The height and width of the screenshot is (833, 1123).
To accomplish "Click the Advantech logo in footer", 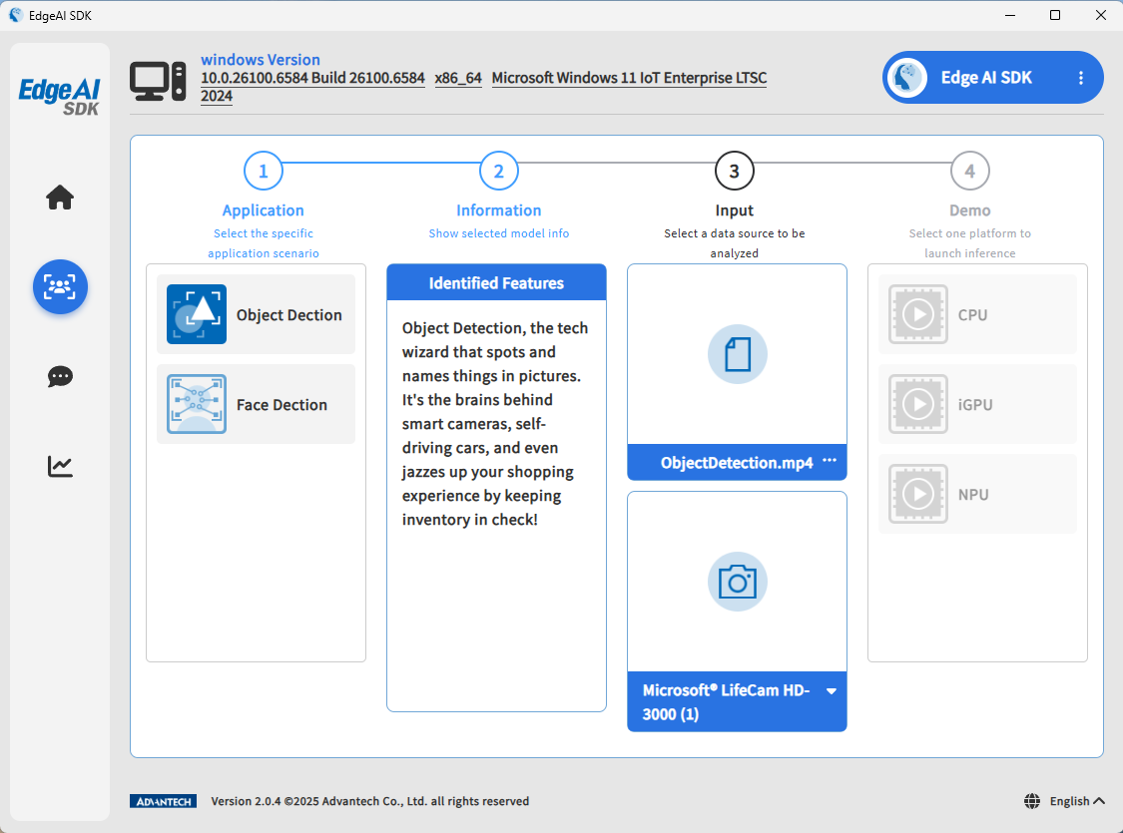I will point(163,801).
